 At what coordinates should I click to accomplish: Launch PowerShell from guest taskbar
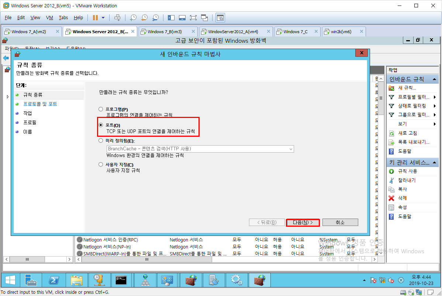(54, 280)
